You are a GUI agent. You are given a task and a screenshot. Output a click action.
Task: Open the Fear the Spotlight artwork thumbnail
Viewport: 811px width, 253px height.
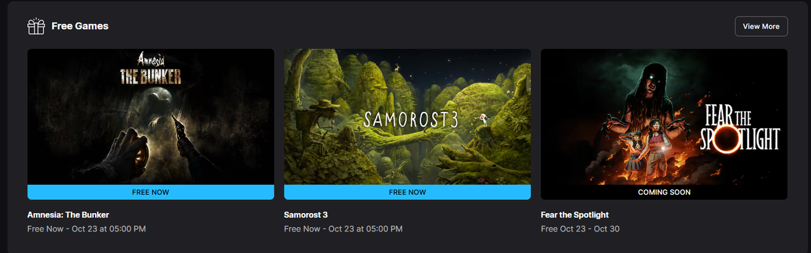pyautogui.click(x=664, y=117)
